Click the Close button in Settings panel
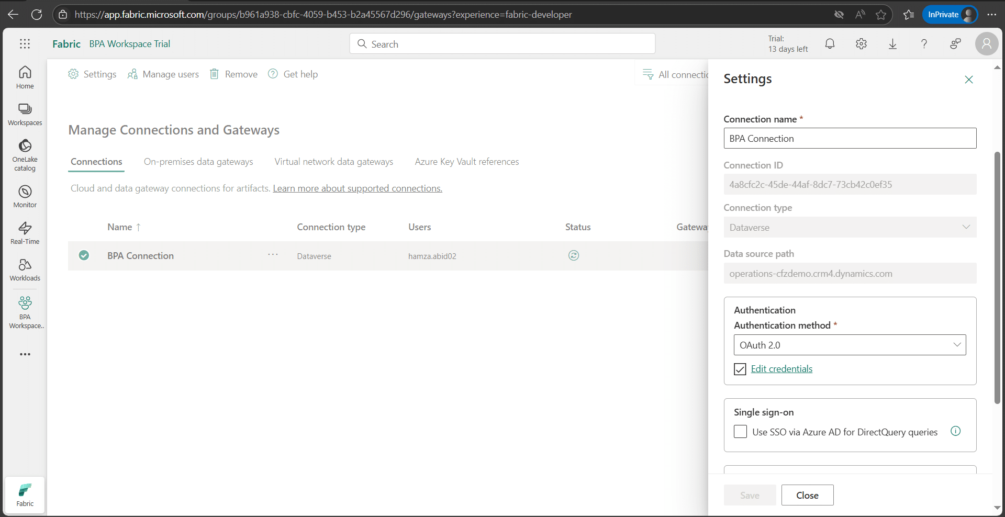This screenshot has height=517, width=1005. tap(807, 495)
